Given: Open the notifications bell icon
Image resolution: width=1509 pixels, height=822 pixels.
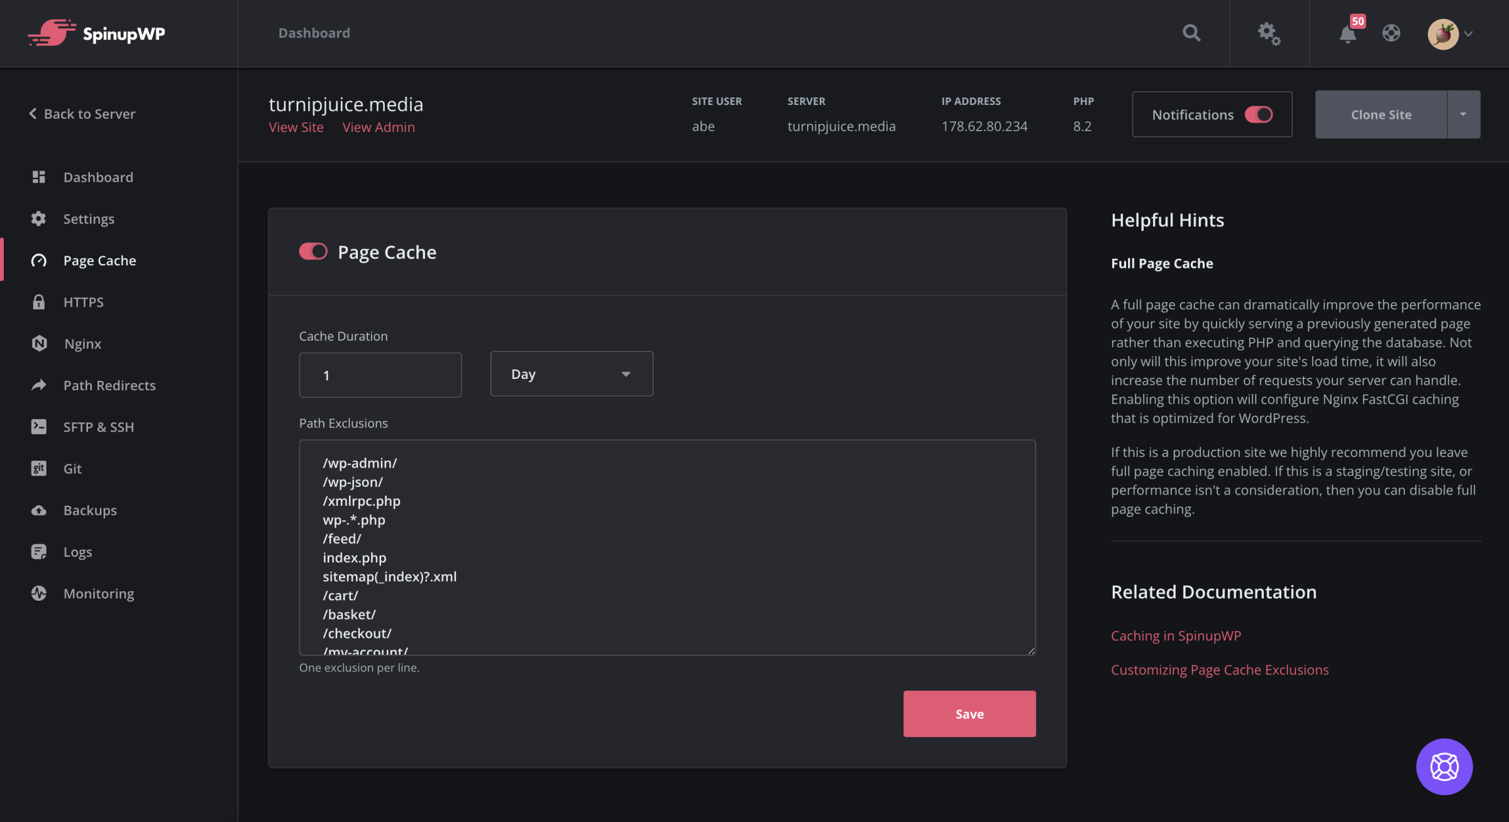Looking at the screenshot, I should (x=1347, y=35).
